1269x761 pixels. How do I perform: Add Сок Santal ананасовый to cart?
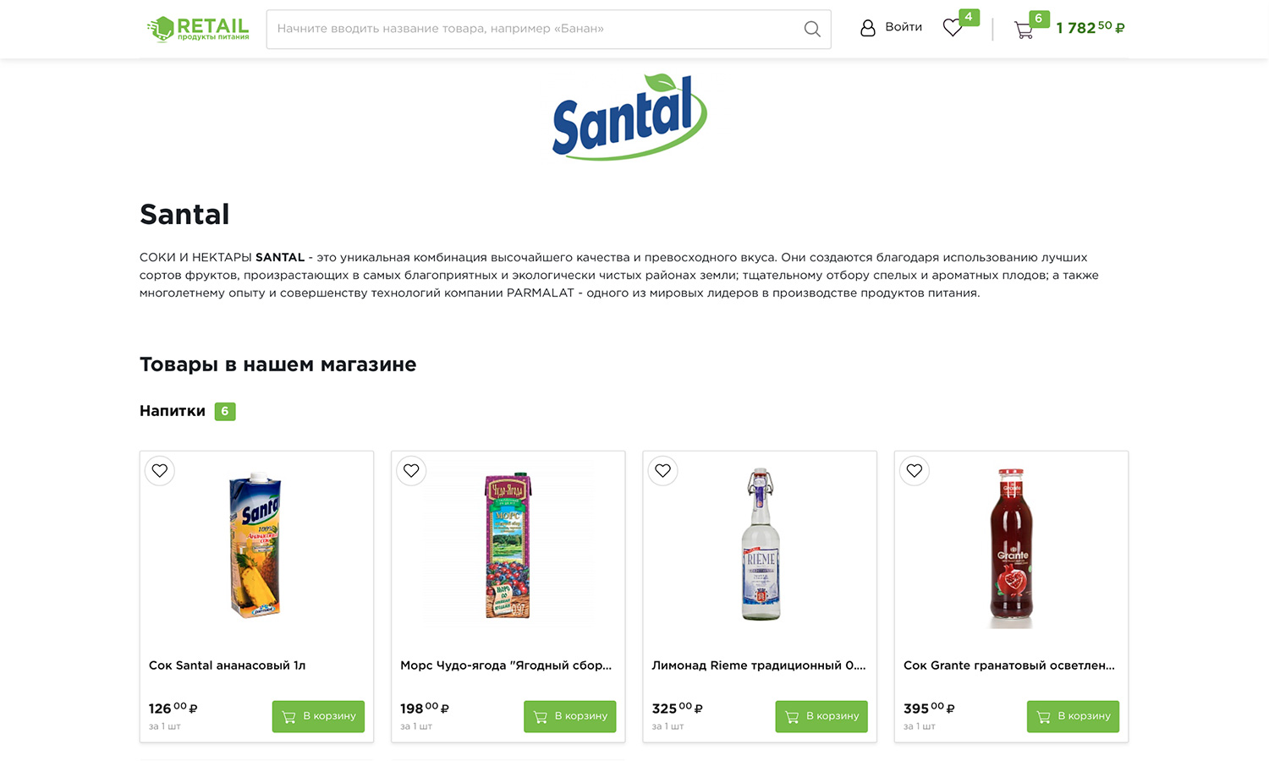(318, 716)
